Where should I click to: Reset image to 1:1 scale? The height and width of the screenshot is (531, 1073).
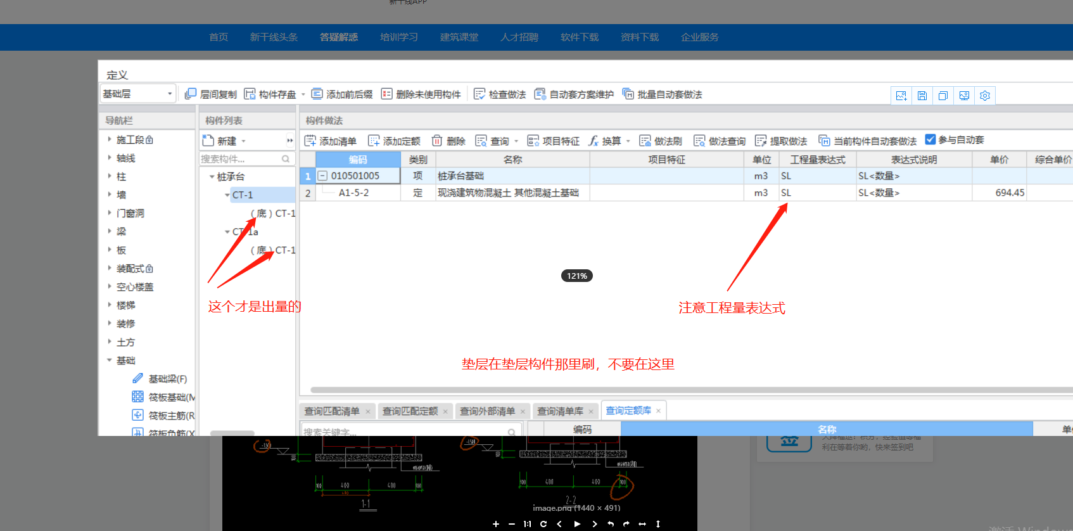(528, 524)
